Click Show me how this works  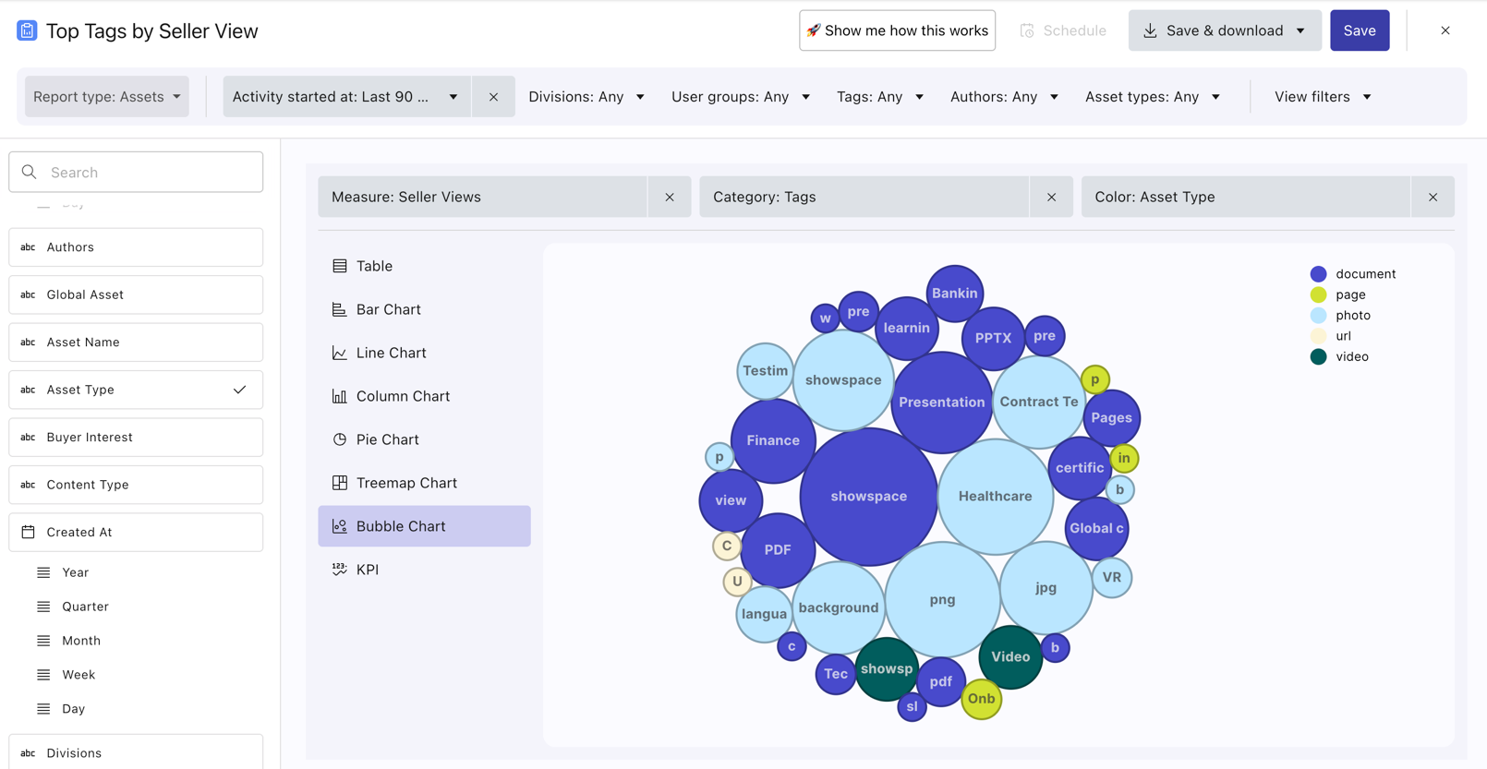pyautogui.click(x=897, y=30)
